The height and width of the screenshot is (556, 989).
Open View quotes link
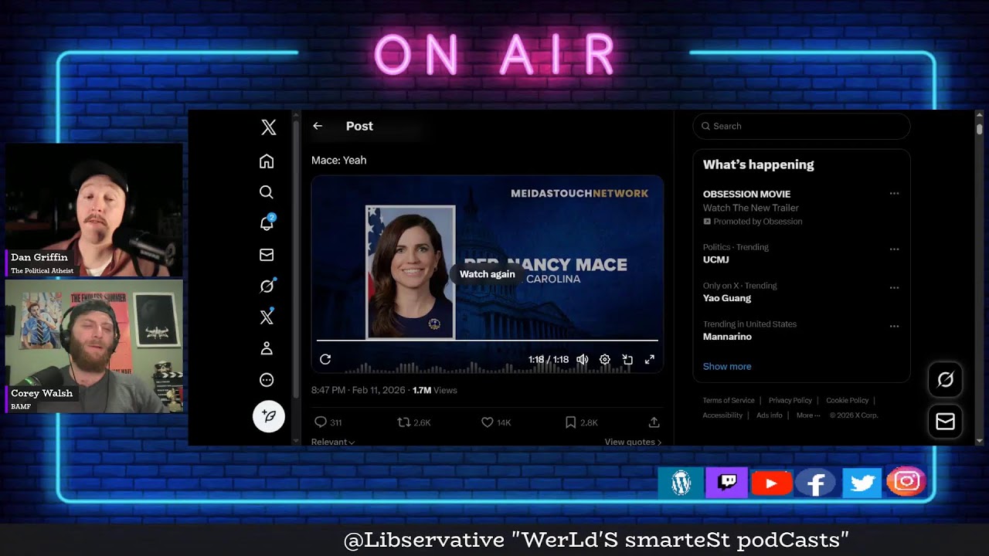coord(633,442)
